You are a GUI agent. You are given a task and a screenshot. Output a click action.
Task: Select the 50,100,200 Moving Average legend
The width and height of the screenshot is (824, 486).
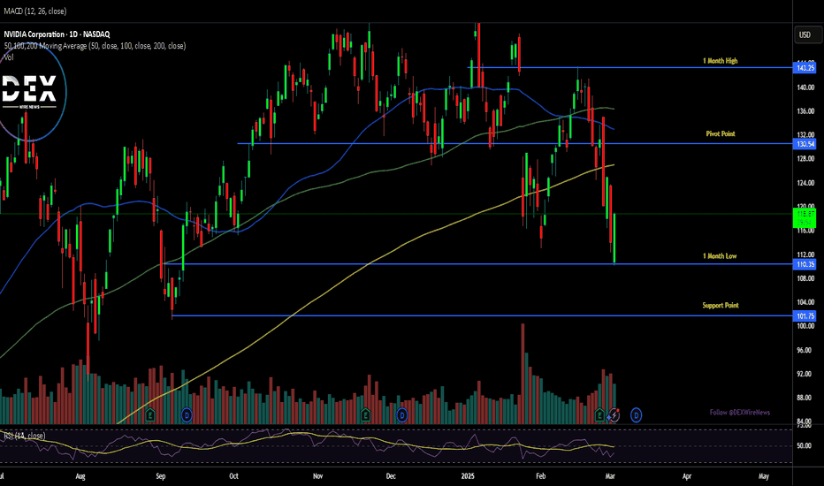(x=95, y=46)
